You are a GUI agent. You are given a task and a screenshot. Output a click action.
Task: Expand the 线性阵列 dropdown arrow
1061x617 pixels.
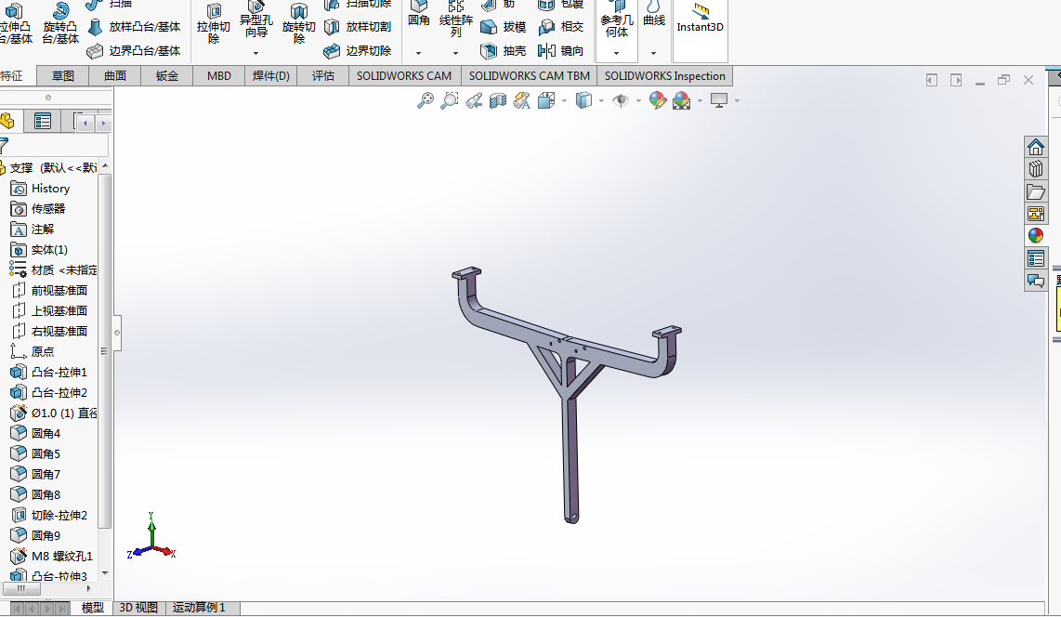455,53
